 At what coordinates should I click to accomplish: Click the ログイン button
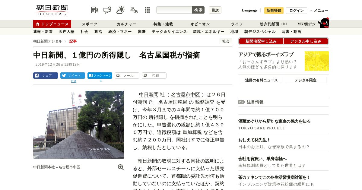(297, 11)
